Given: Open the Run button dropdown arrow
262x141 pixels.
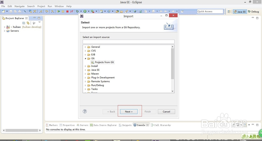Looking at the screenshot, I should pyautogui.click(x=89, y=11).
